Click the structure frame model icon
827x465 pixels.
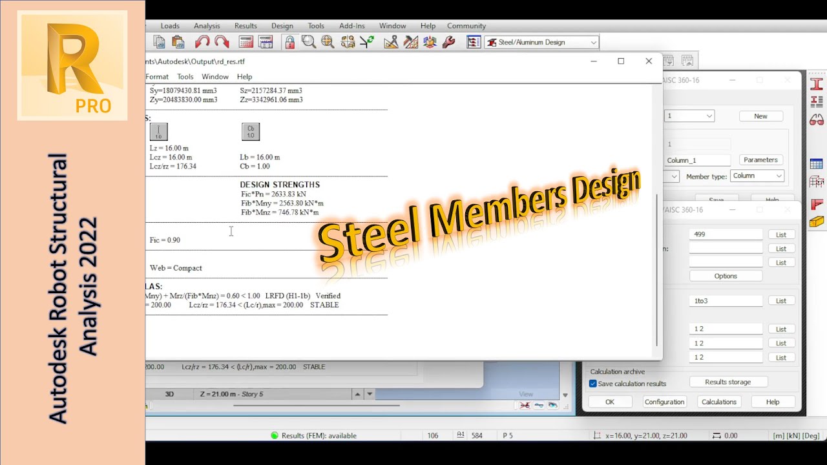(817, 182)
